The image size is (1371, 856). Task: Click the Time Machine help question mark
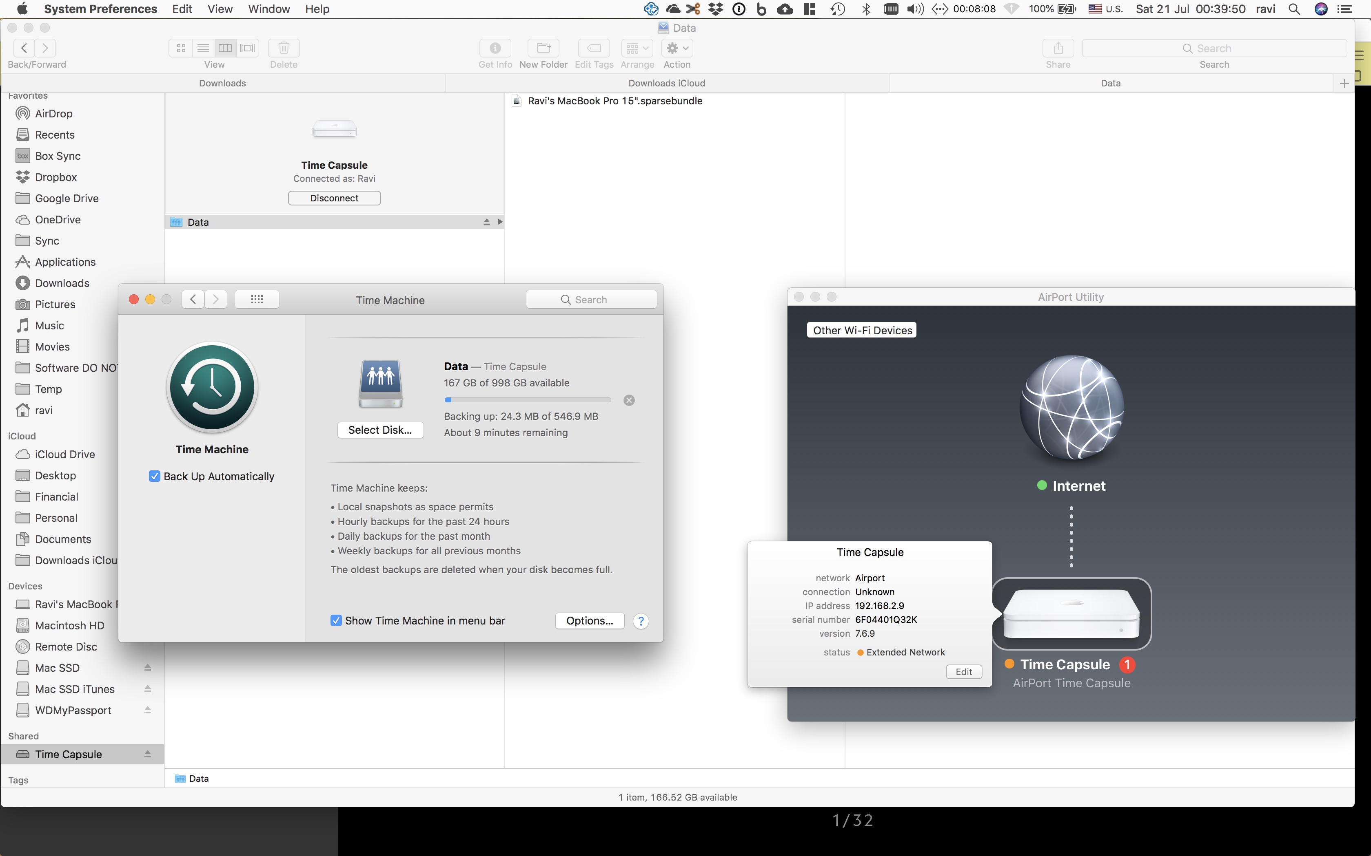641,621
